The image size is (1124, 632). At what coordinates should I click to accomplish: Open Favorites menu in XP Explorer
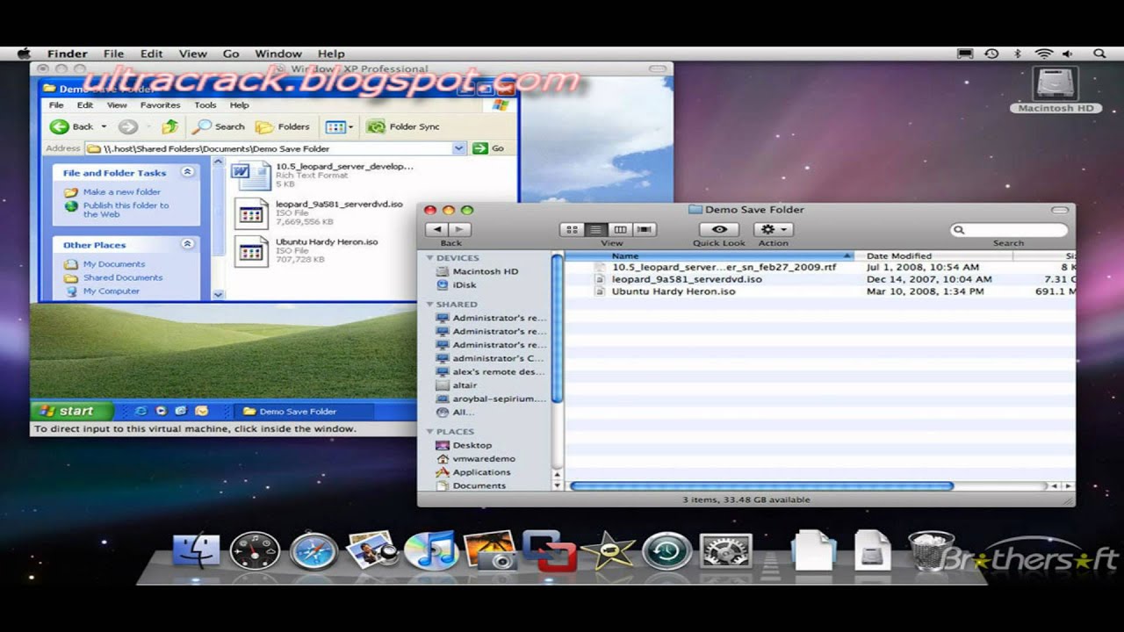(x=160, y=105)
